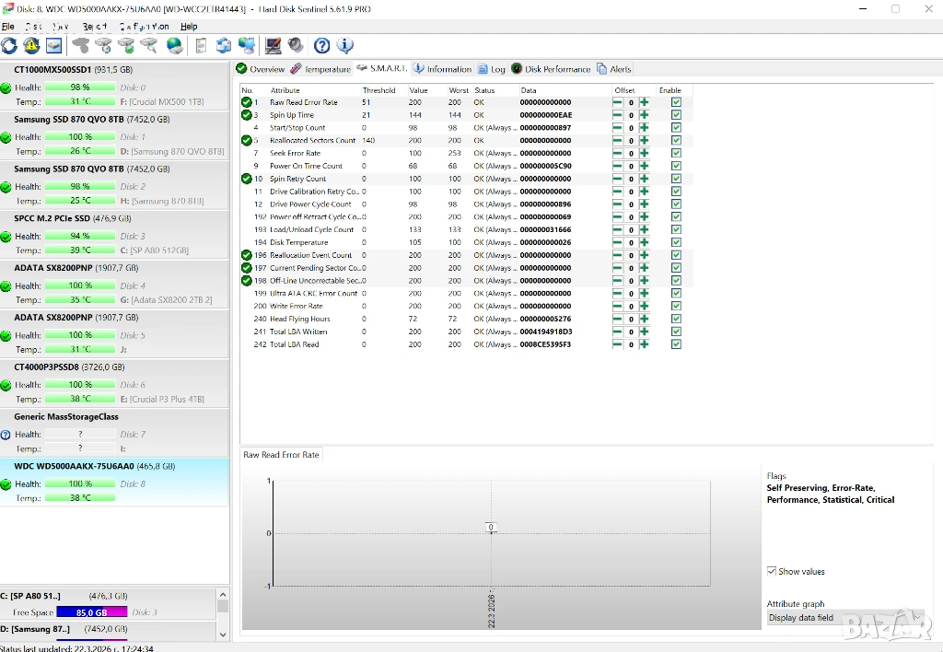Click the refresh disks toolbar icon
The image size is (943, 652).
click(x=9, y=45)
